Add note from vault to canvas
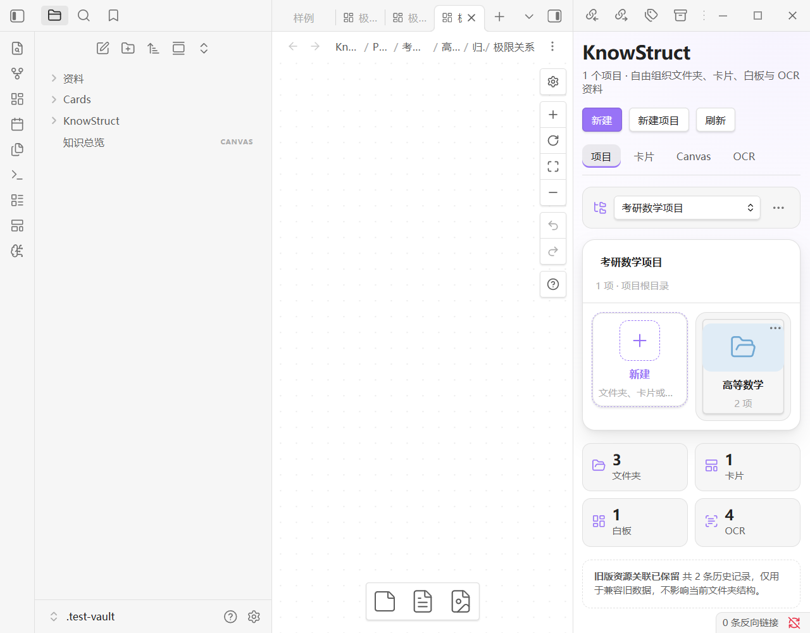This screenshot has width=810, height=633. tap(423, 601)
